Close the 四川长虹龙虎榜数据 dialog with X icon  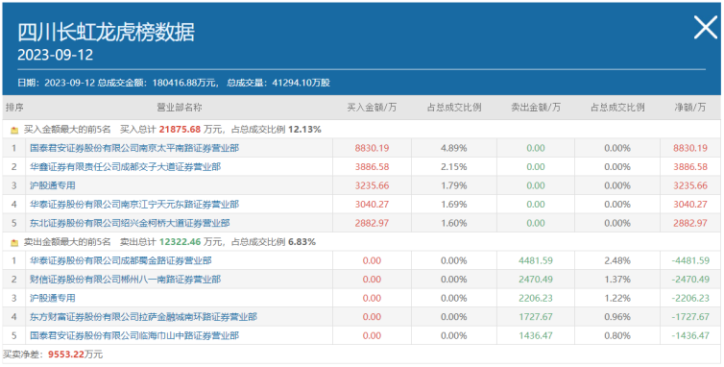pos(706,27)
